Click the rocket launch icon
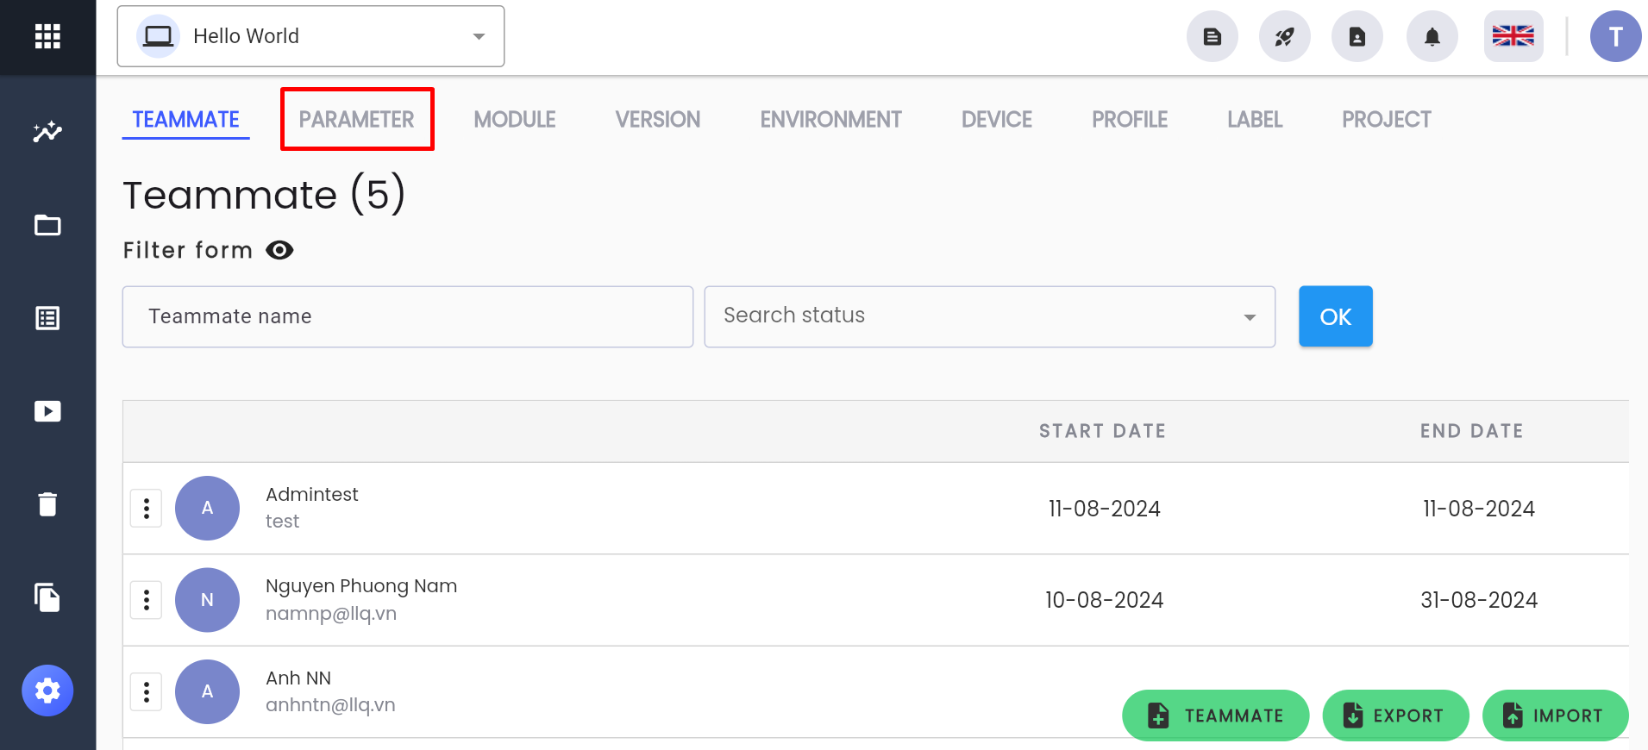The height and width of the screenshot is (750, 1648). 1285,36
